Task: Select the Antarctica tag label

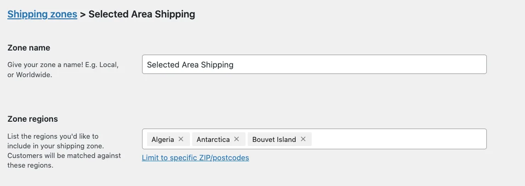Action: (213, 139)
